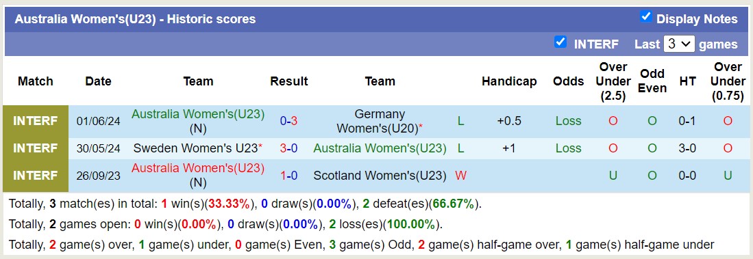
Task: Click Australia Women's(U23) in the 01/06/24 row
Action: tap(198, 114)
